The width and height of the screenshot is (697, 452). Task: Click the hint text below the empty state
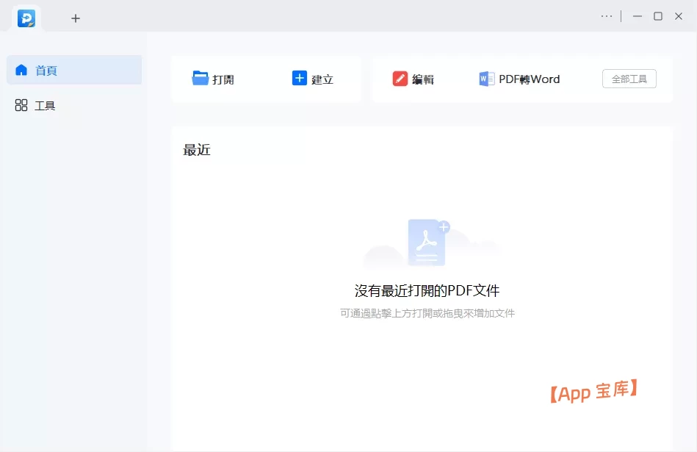tap(427, 312)
